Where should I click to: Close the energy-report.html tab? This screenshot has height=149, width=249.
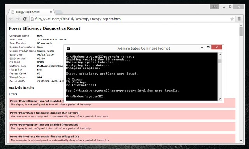click(x=51, y=12)
